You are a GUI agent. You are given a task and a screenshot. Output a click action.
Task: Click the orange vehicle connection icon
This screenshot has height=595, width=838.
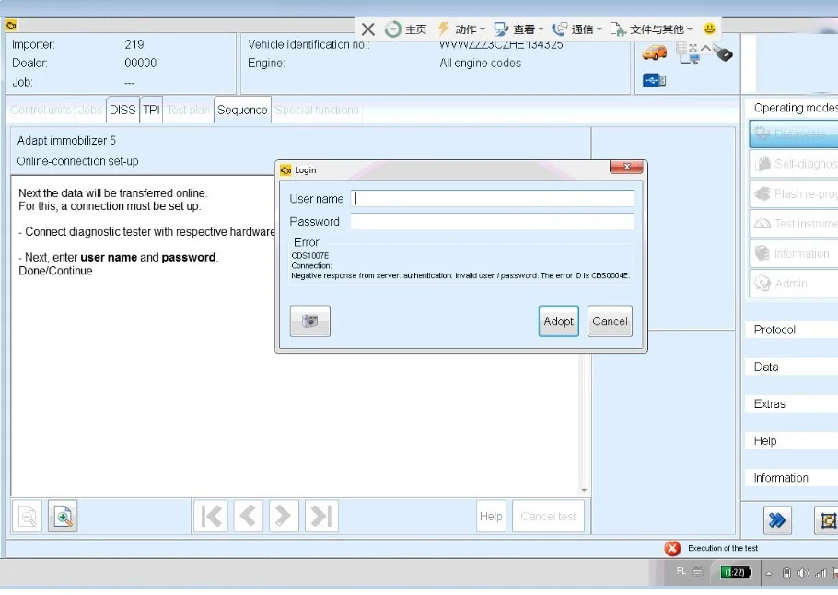[654, 52]
